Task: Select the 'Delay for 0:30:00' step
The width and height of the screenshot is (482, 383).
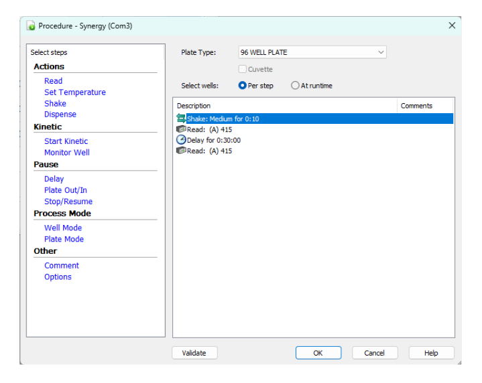Action: (314, 140)
